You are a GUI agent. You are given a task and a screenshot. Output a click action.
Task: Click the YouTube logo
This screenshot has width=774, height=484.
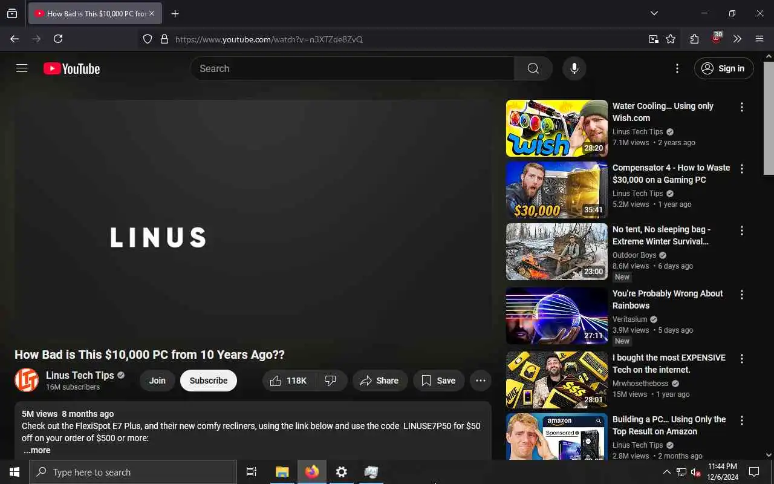pos(71,69)
